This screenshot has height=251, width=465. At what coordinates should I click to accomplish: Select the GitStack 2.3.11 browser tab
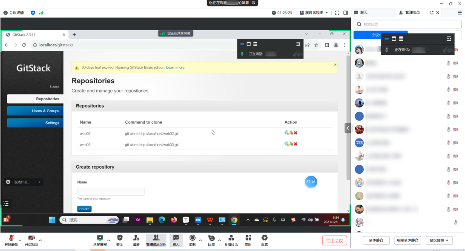coord(36,34)
